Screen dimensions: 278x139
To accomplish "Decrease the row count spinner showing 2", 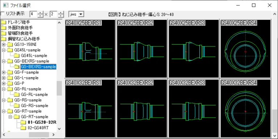I will click(x=61, y=16).
